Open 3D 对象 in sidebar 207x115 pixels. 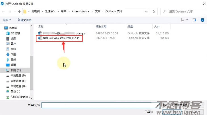[x=15, y=33]
